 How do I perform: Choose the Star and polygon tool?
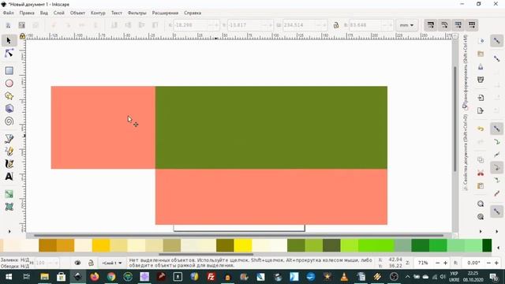pyautogui.click(x=9, y=96)
